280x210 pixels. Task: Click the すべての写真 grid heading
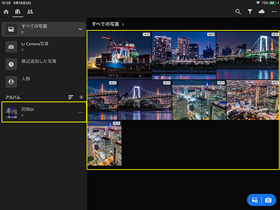click(x=105, y=24)
